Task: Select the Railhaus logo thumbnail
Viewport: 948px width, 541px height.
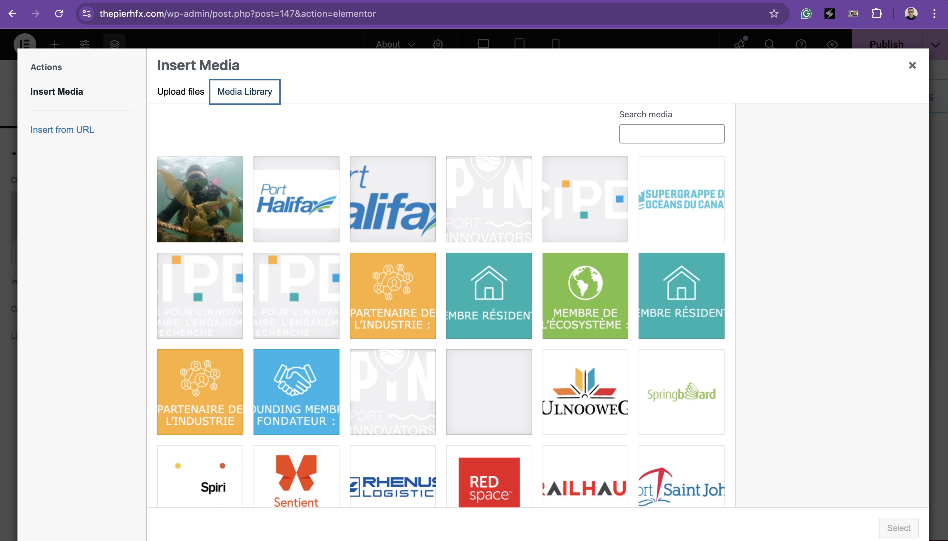Action: pos(585,476)
